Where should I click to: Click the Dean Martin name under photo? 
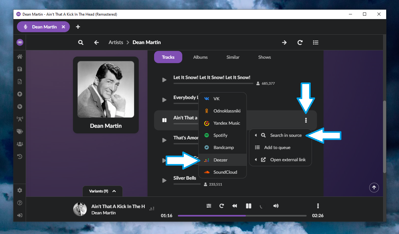click(106, 126)
